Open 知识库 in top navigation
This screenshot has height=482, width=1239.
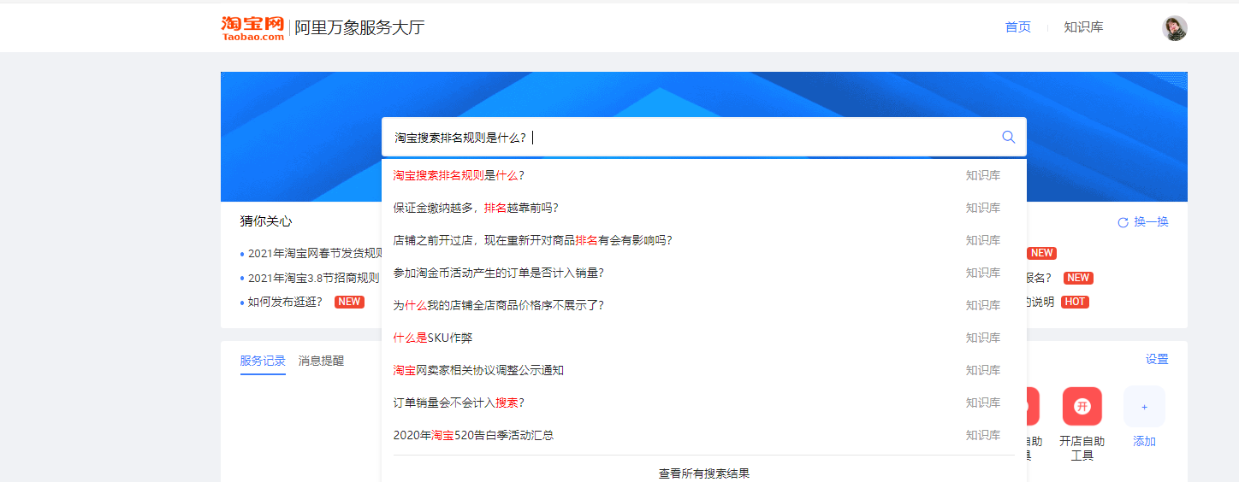(1083, 27)
